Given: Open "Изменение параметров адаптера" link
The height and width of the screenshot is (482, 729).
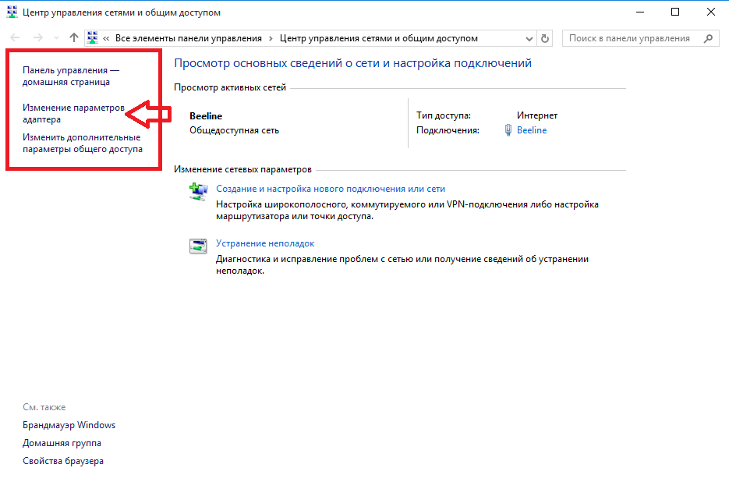Looking at the screenshot, I should (73, 114).
